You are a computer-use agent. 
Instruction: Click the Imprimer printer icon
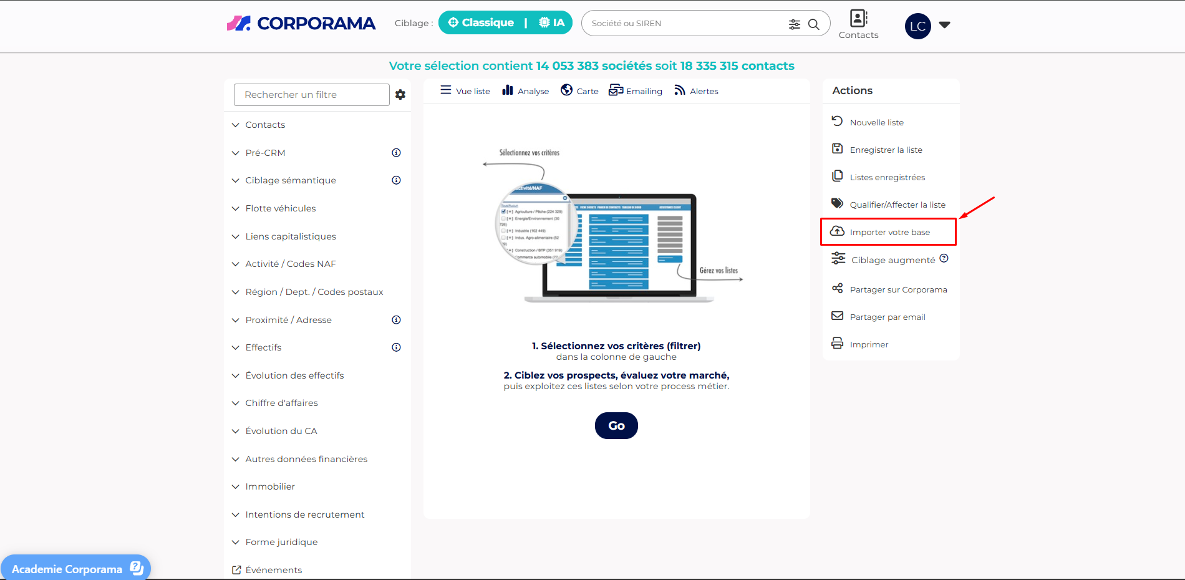point(837,344)
